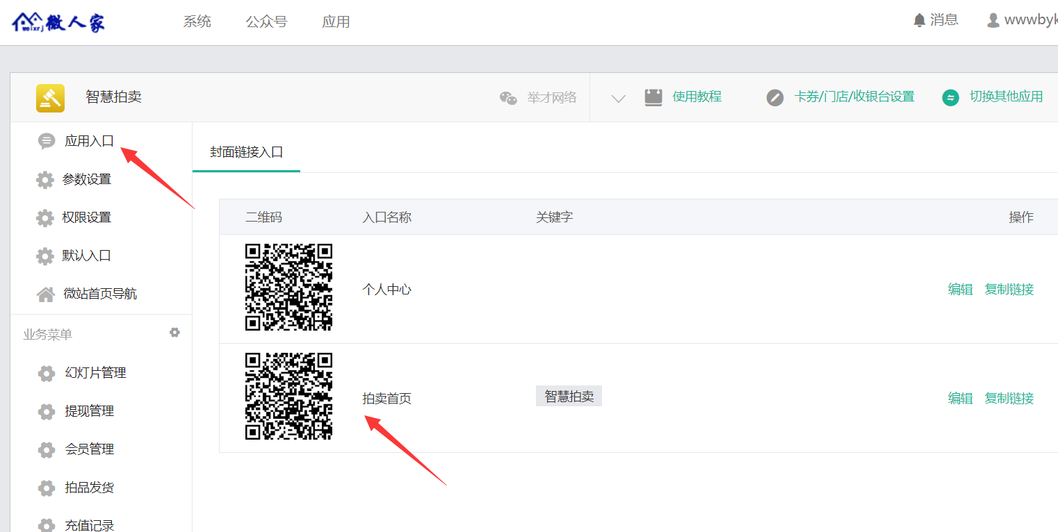Click the gear icon for 默认入口
Screen dimensions: 1058x532
(45, 256)
